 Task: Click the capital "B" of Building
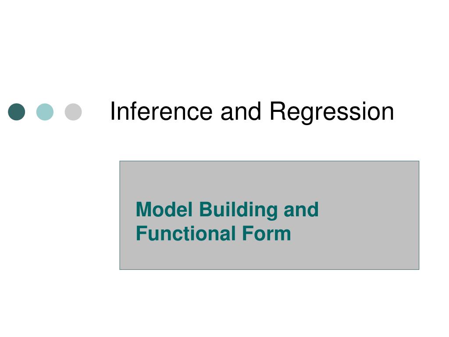pos(206,209)
